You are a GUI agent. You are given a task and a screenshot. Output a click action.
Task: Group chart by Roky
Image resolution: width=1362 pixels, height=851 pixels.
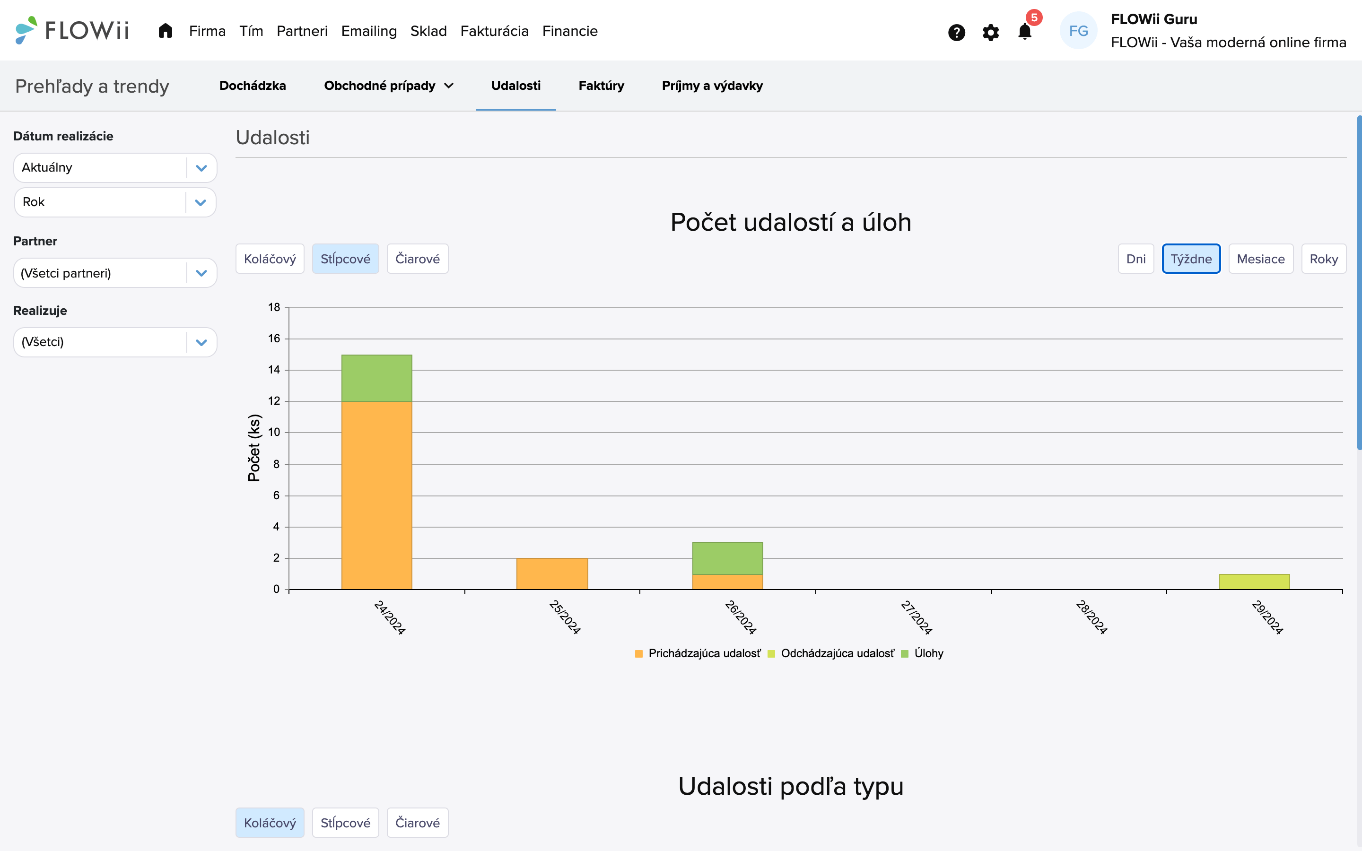(x=1323, y=259)
